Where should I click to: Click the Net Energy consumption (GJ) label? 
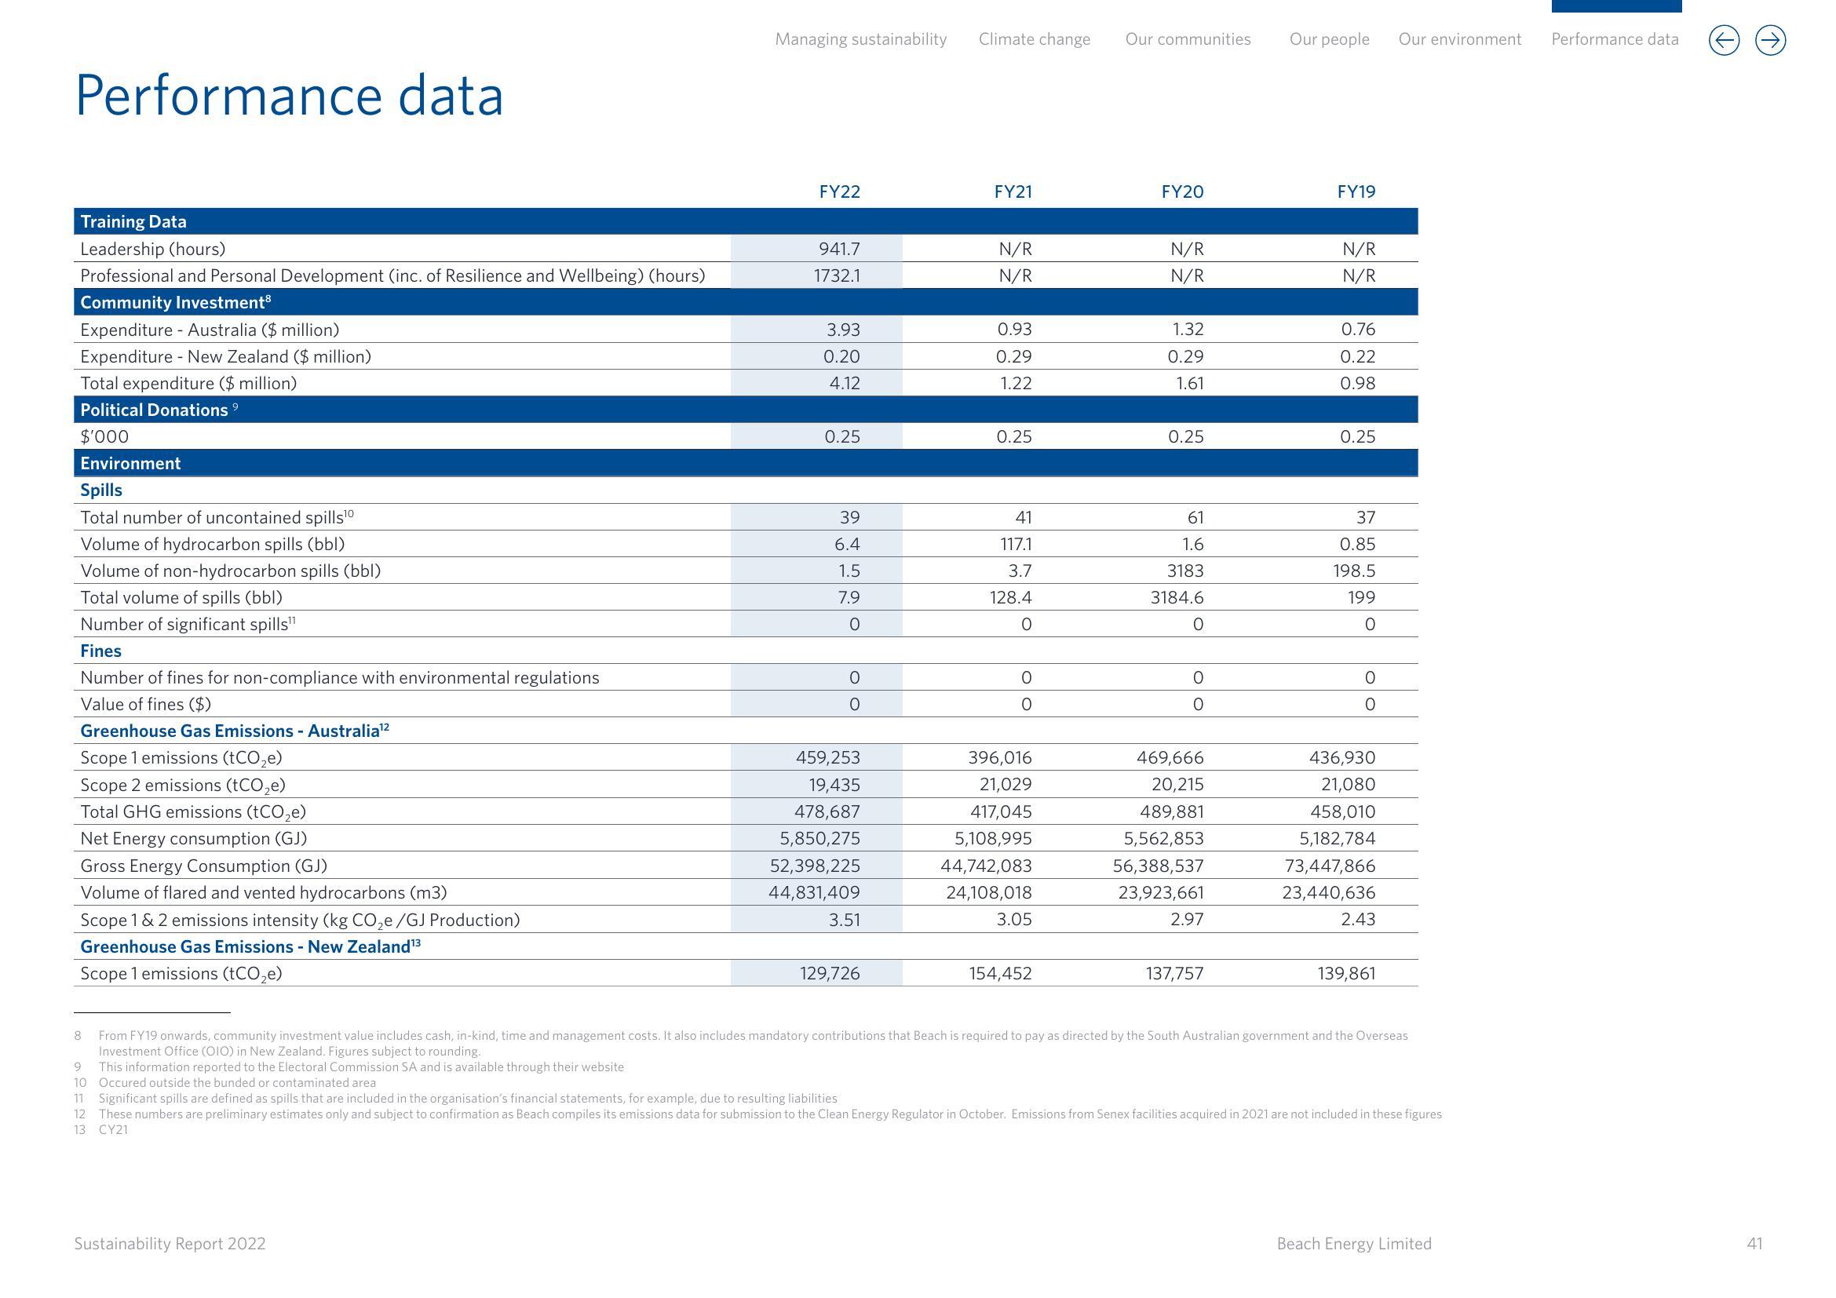coord(194,838)
